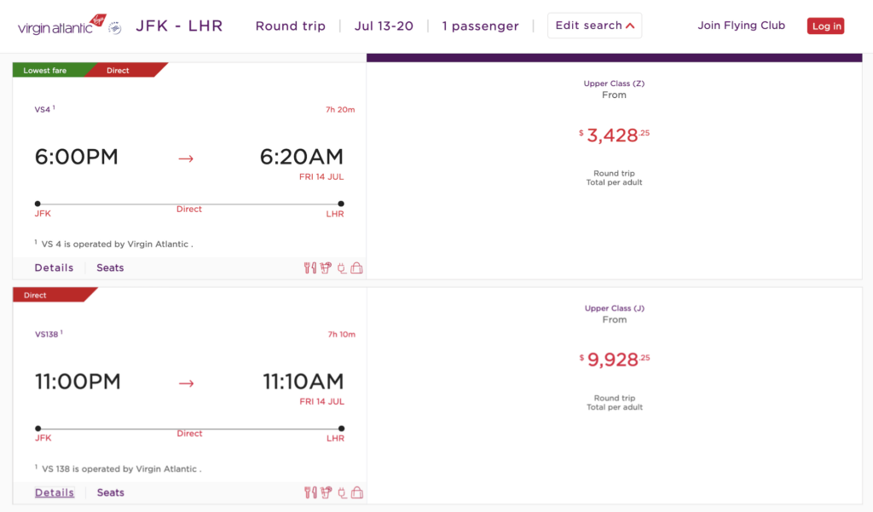Click the SkyTeam alliance emblem

[x=114, y=26]
